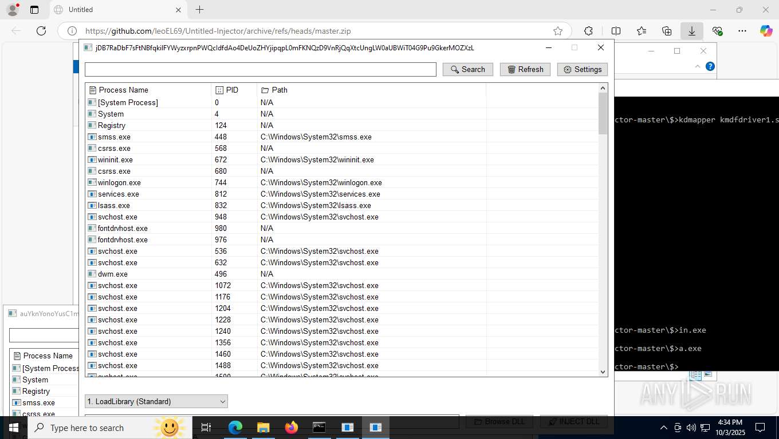Viewport: 779px width, 439px height.
Task: Click the process list vertical scrollbar thumb
Action: click(x=603, y=114)
